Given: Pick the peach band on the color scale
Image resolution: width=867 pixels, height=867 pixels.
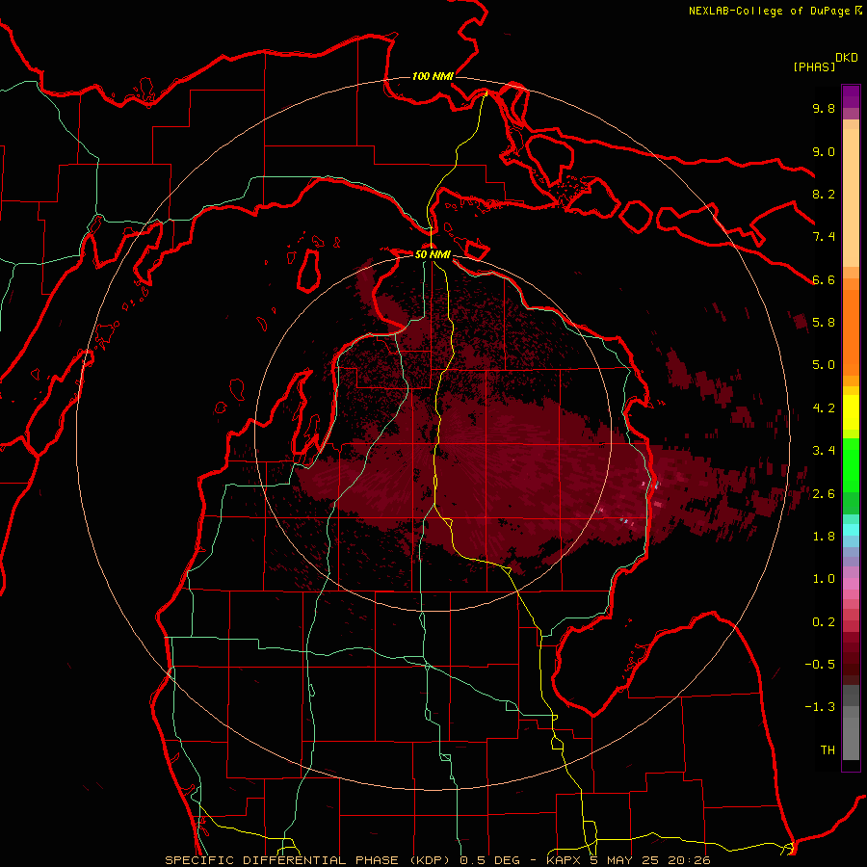Looking at the screenshot, I should [x=851, y=197].
